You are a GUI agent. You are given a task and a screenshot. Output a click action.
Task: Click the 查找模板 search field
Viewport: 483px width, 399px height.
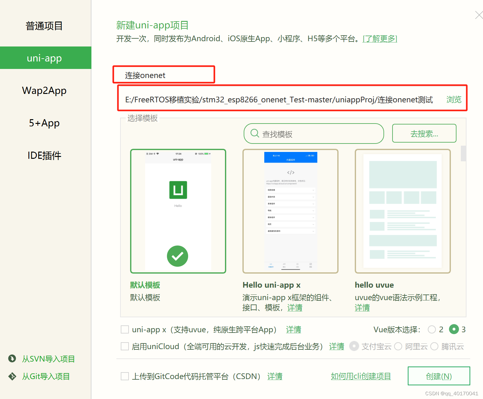314,134
